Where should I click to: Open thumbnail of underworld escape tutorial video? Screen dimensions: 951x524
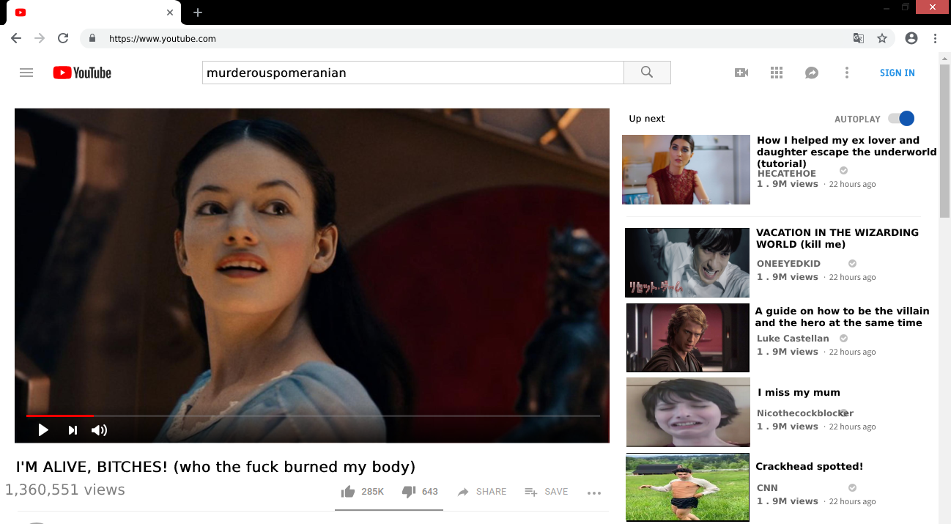686,169
